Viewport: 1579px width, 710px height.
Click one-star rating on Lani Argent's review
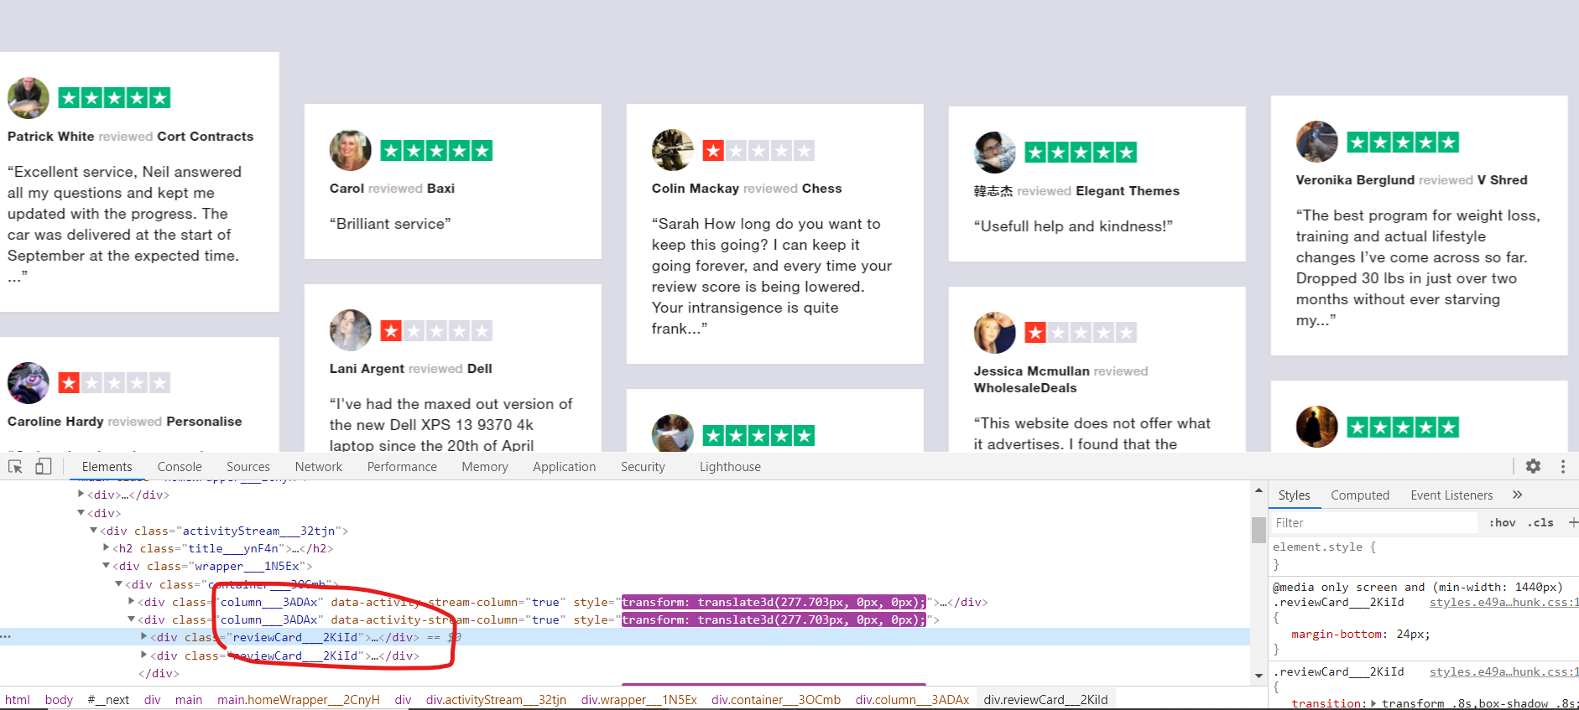[x=436, y=331]
